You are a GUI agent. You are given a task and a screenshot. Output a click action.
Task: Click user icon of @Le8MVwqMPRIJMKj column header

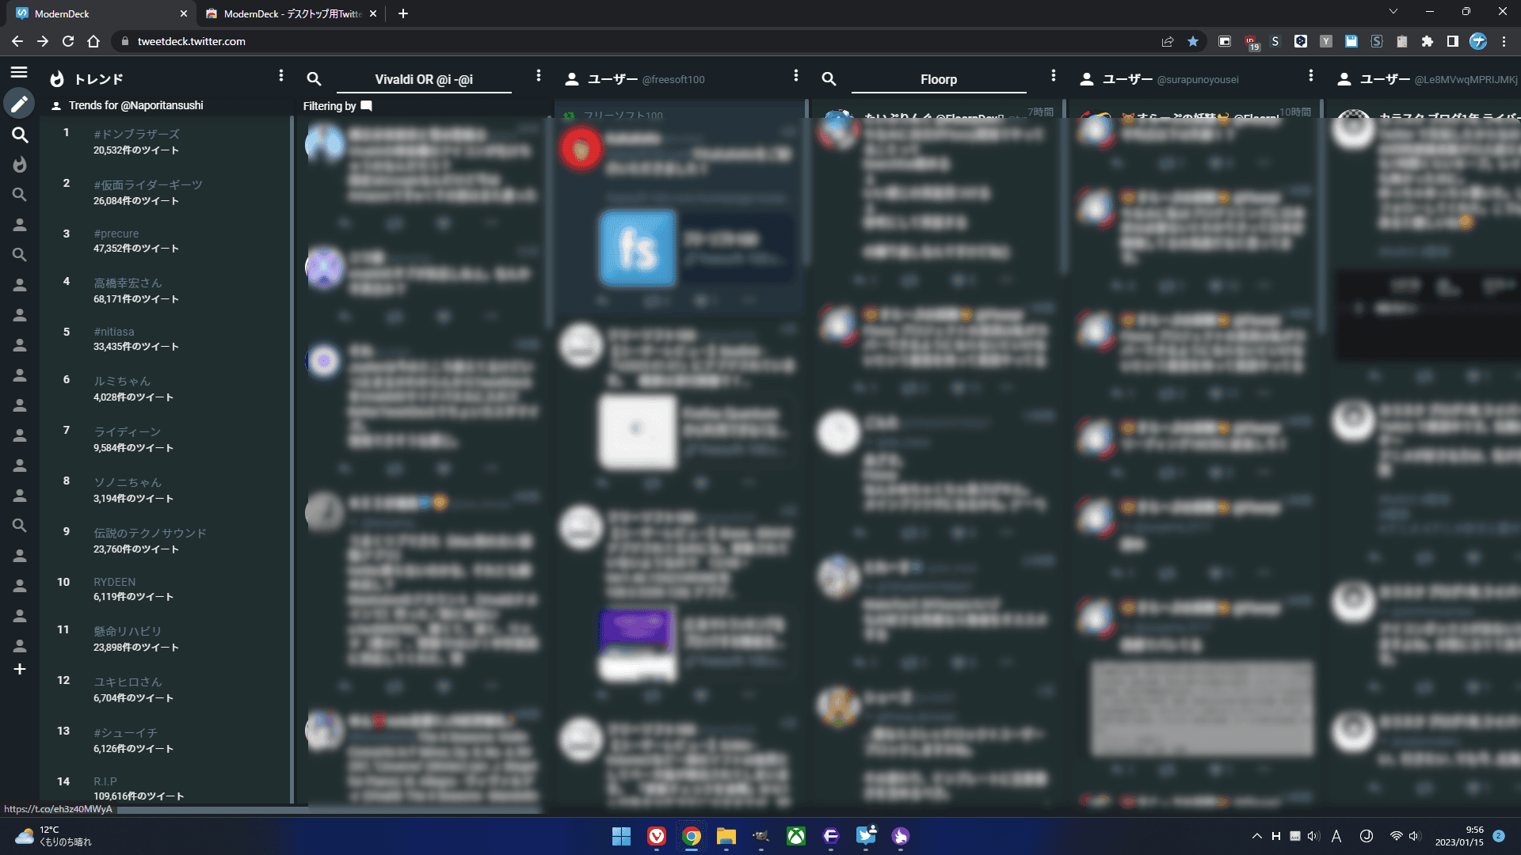click(x=1344, y=79)
